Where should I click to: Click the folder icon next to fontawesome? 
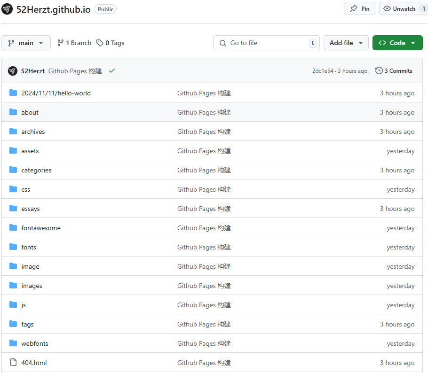click(x=13, y=228)
